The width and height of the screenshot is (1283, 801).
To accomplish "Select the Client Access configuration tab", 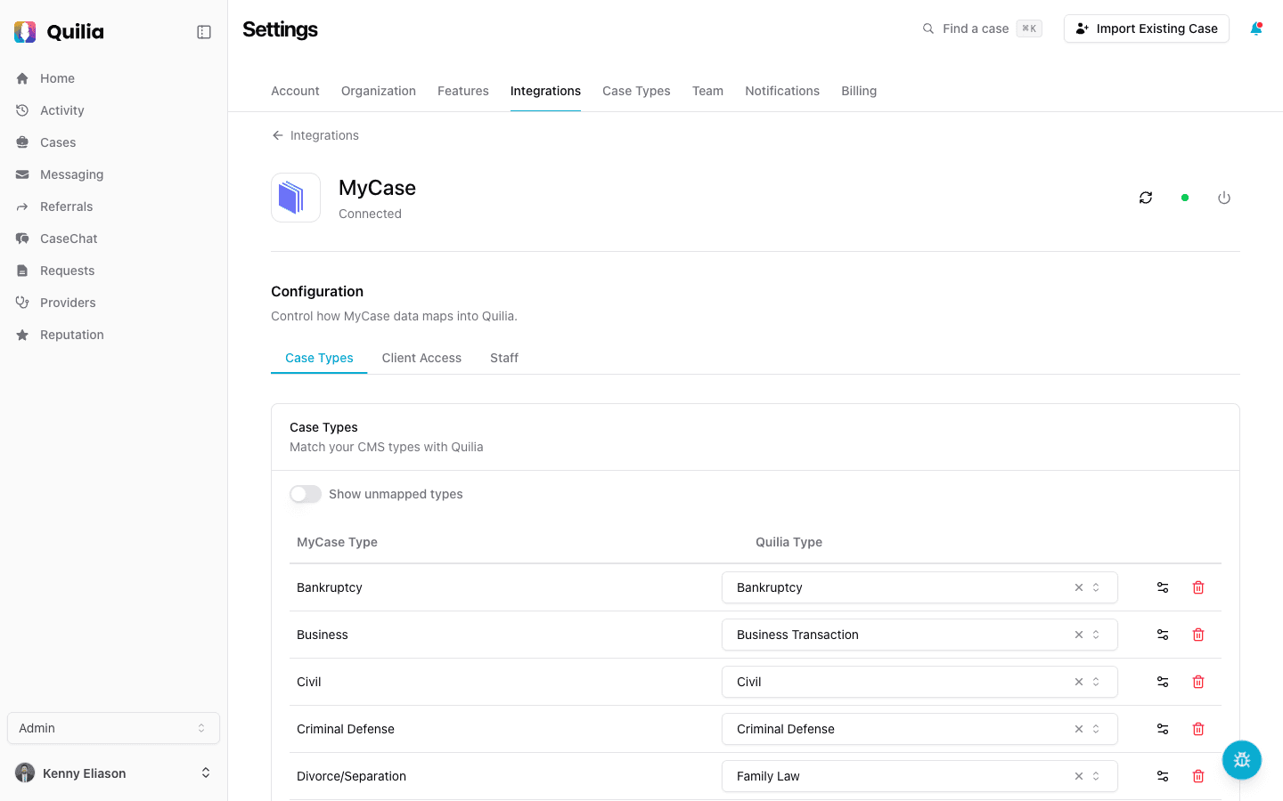I will pos(421,358).
